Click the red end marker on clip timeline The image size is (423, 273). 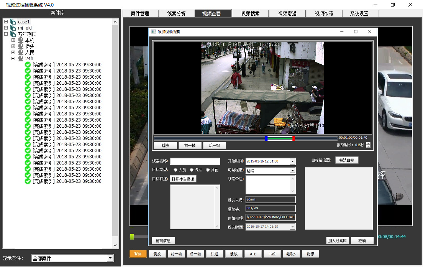(x=293, y=138)
